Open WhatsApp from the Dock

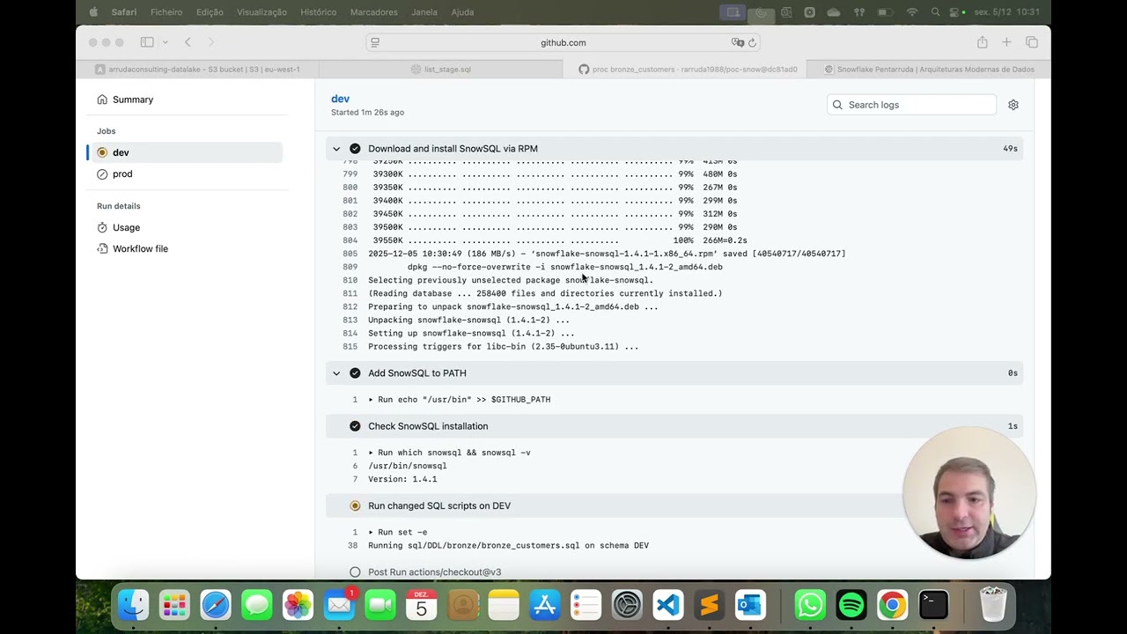coord(810,605)
